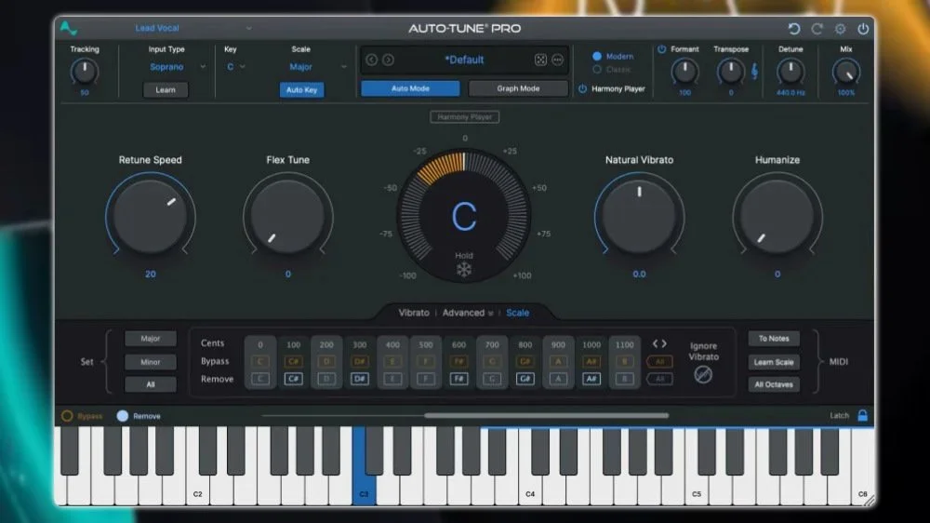Select the Modern radio button
This screenshot has height=523, width=930.
597,57
